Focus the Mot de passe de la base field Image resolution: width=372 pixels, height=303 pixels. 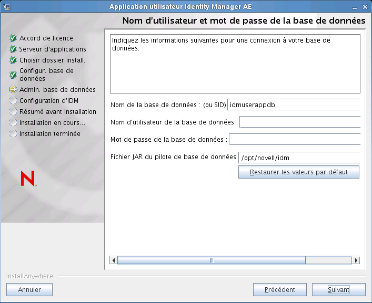click(295, 139)
